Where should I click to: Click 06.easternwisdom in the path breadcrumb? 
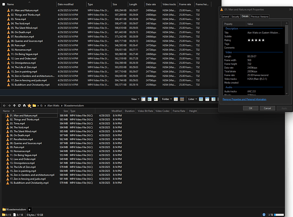(x=74, y=105)
